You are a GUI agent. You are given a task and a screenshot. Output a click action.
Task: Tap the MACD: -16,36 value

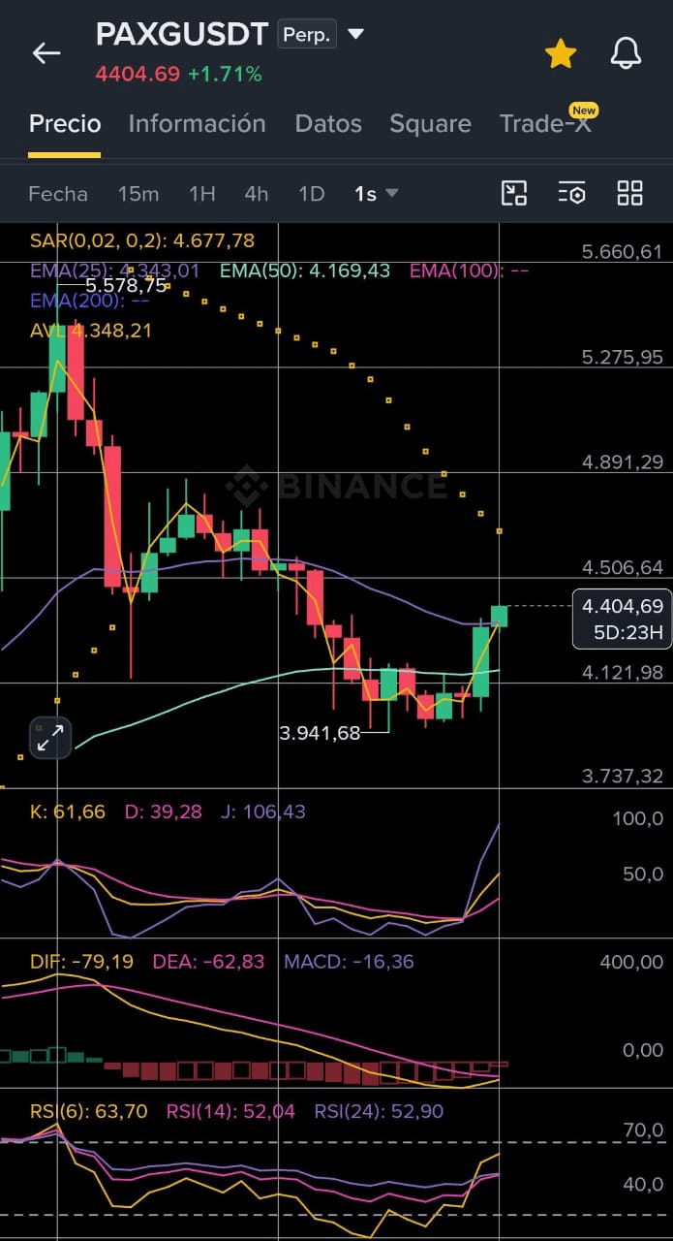point(349,962)
